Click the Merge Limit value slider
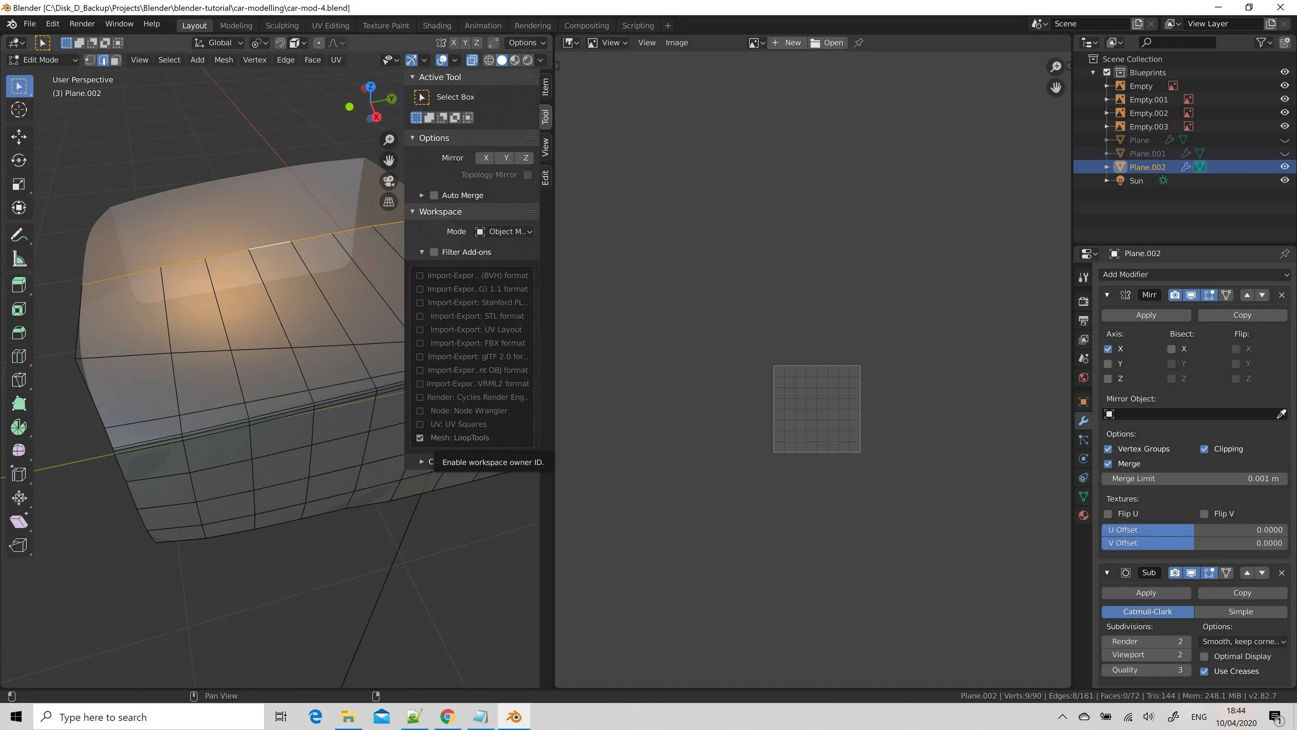The width and height of the screenshot is (1297, 730). (x=1194, y=479)
